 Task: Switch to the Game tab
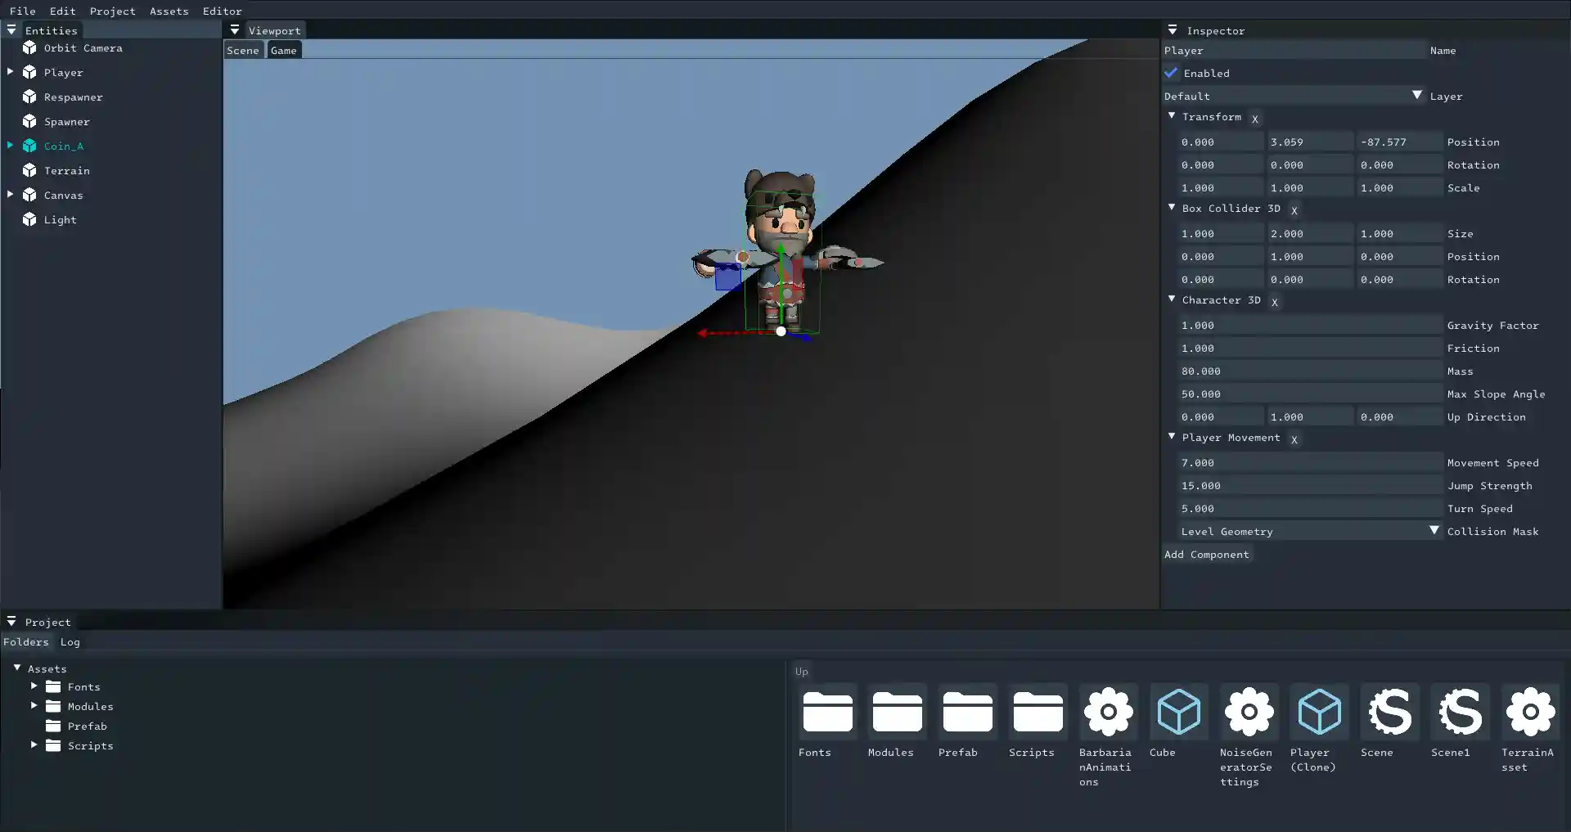point(283,50)
